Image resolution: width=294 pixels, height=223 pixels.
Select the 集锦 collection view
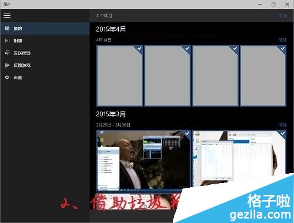click(45, 29)
